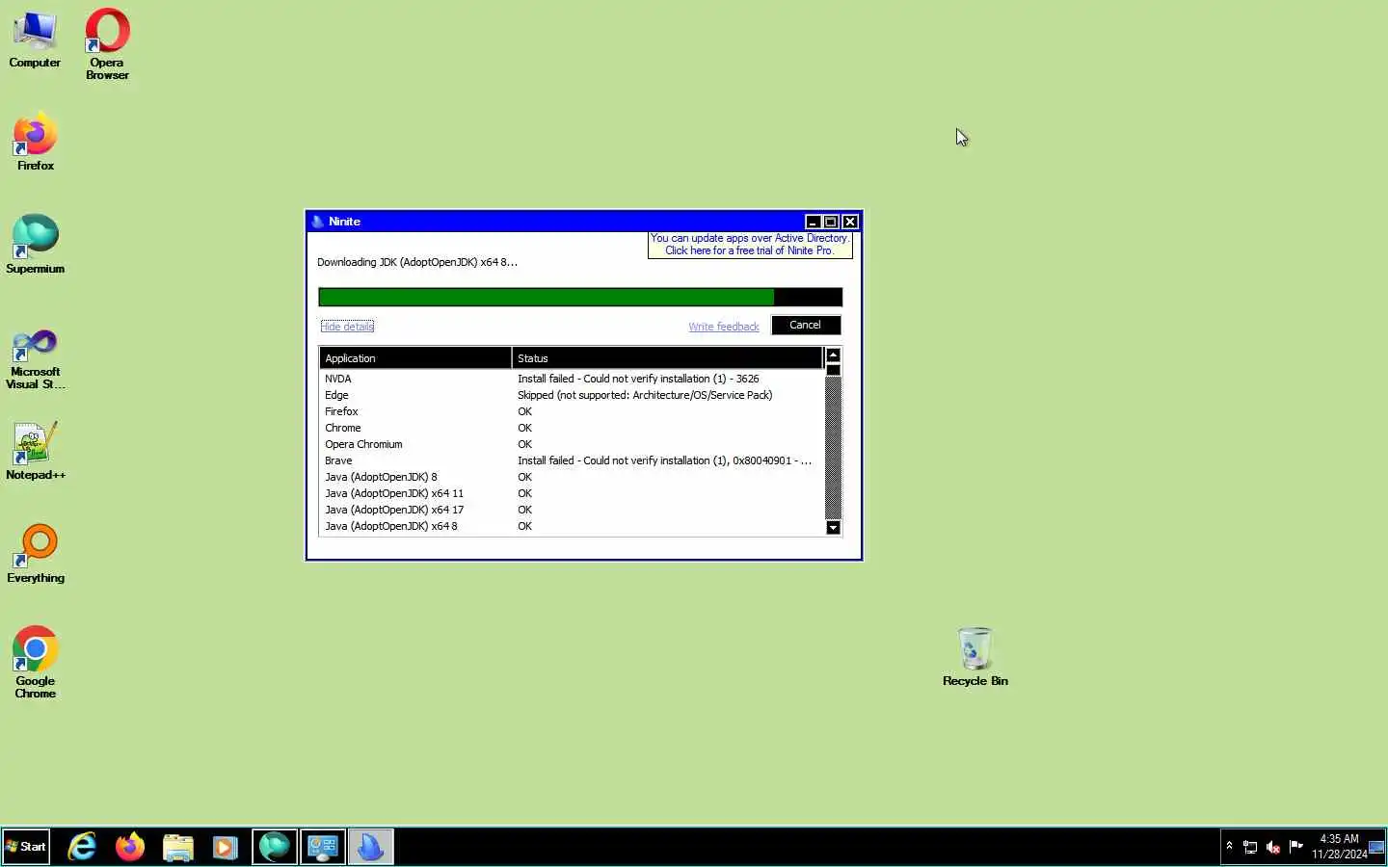1388x867 pixels.
Task: Click the details list scrollbar track
Action: pyautogui.click(x=834, y=449)
